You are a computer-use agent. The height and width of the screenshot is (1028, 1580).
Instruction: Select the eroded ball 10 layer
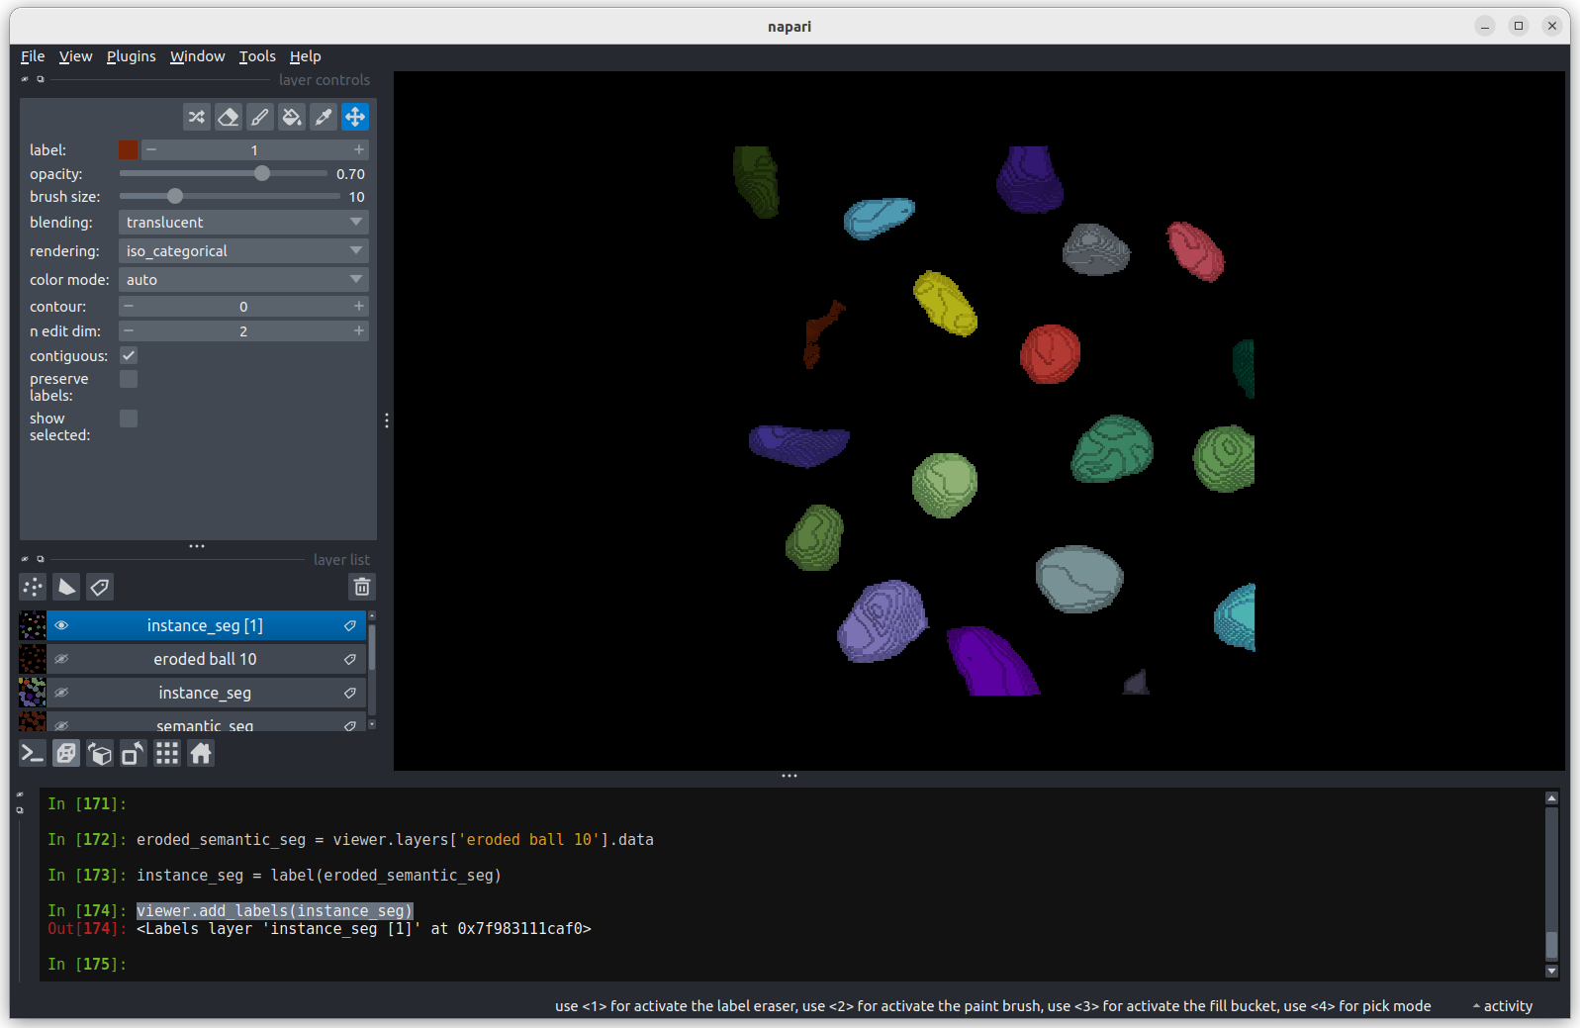(205, 659)
